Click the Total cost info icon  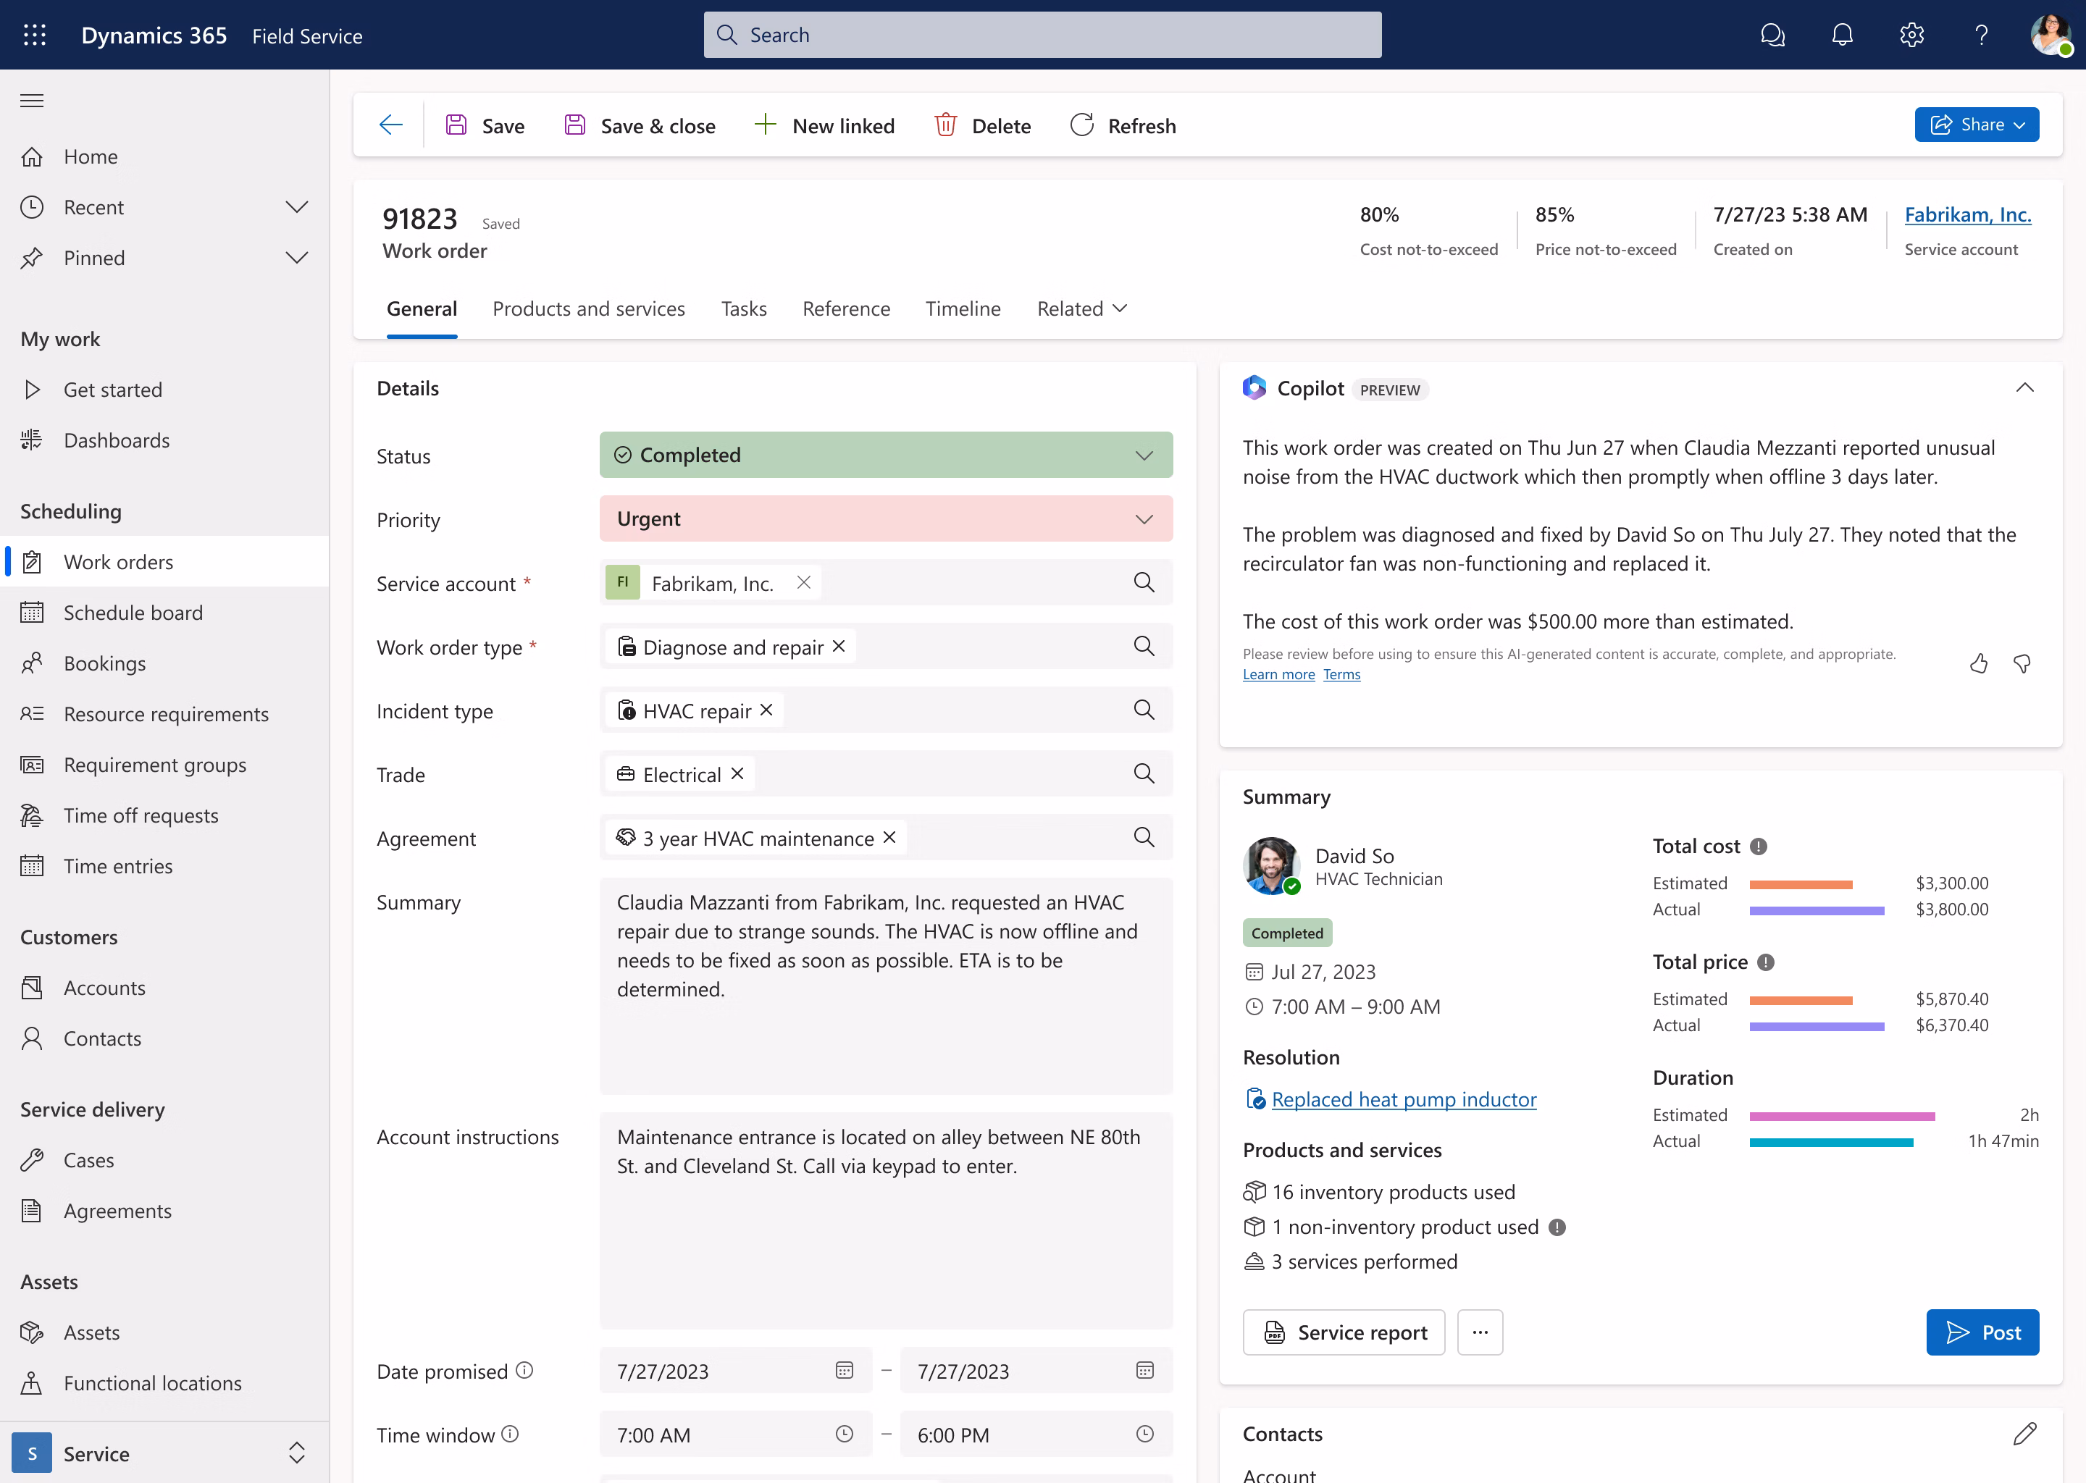[x=1758, y=846]
